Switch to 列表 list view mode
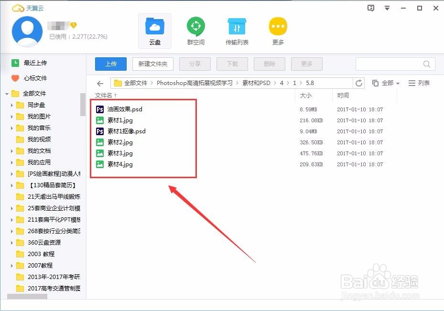Viewport: 444px width, 311px height. coord(419,83)
